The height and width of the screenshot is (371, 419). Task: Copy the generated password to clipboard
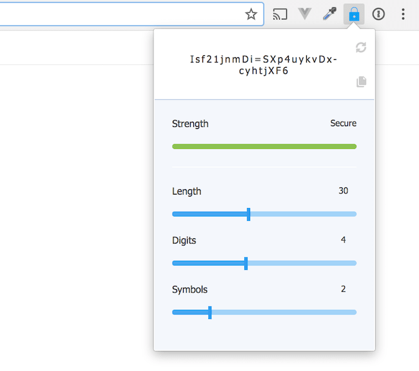[361, 81]
